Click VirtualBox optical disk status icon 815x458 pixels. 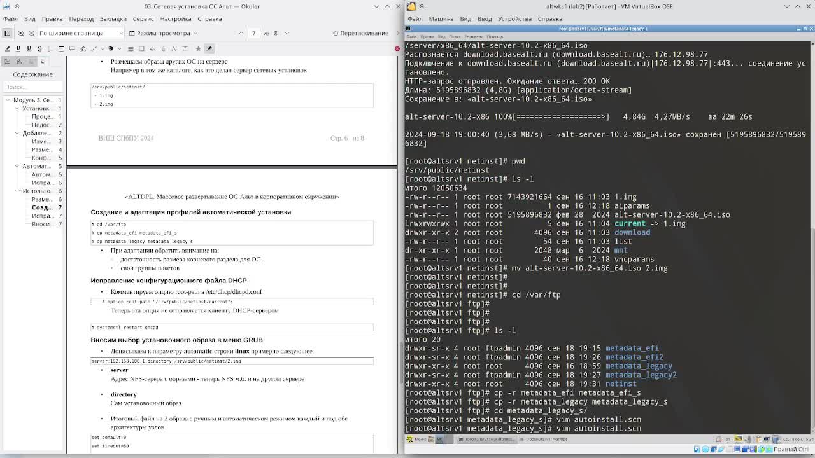[x=705, y=449]
